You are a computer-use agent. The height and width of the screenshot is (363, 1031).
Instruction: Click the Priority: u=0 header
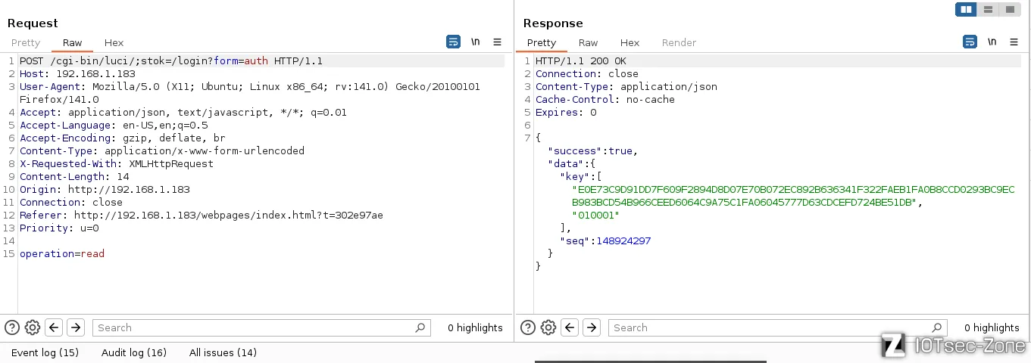click(x=59, y=228)
